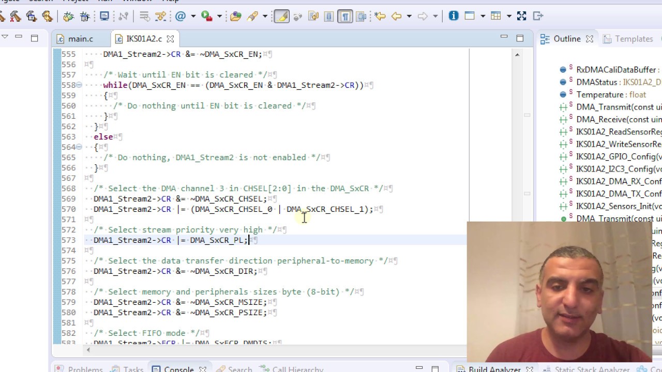Screen dimensions: 662x372
Task: Select IKS01A2_Sensors_Init in the Outline
Action: 611,206
